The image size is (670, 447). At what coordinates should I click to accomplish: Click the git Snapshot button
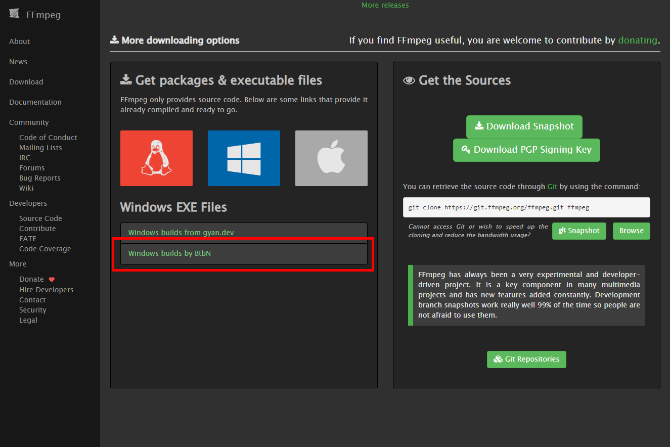coord(579,231)
